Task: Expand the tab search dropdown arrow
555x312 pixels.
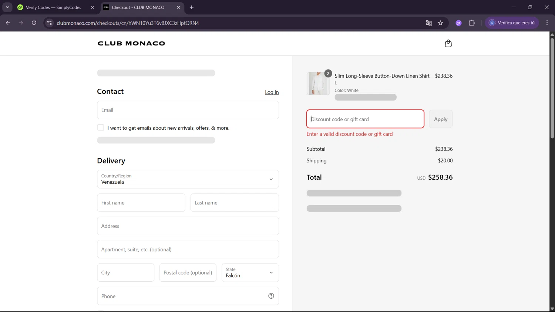Action: point(7,7)
